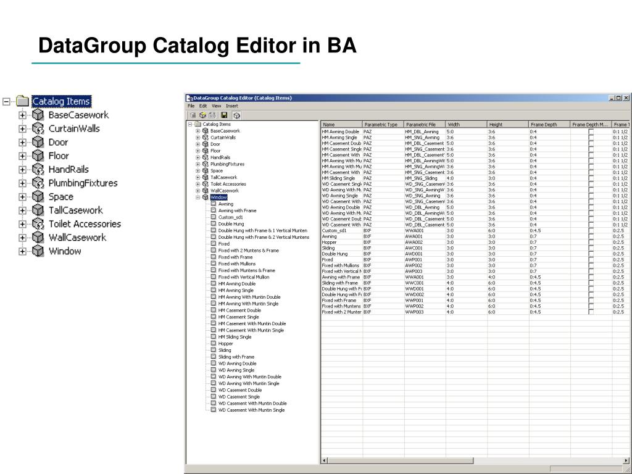632x474 pixels.
Task: Click the Door cube icon in enlarged tree
Action: pyautogui.click(x=38, y=143)
